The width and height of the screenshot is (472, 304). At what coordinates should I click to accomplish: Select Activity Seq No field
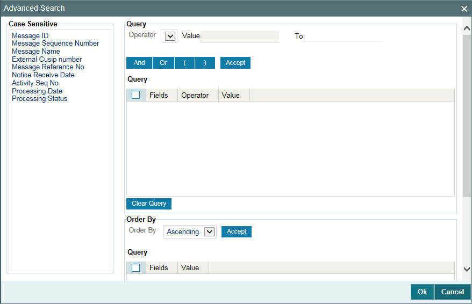pos(35,83)
